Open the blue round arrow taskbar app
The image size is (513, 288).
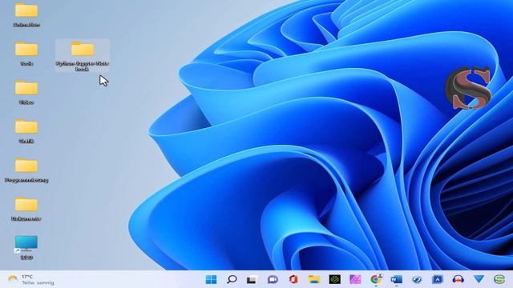pos(417,279)
